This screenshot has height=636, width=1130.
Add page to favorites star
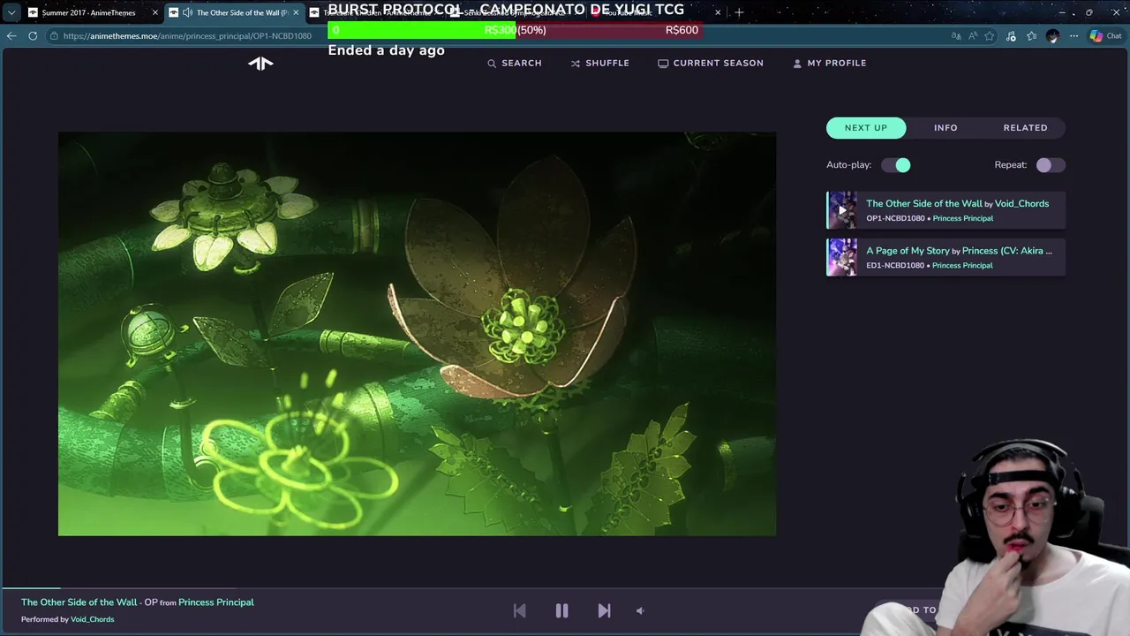click(x=990, y=36)
